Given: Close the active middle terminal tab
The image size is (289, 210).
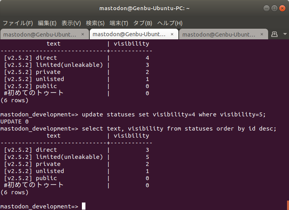Looking at the screenshot, I should 172,34.
